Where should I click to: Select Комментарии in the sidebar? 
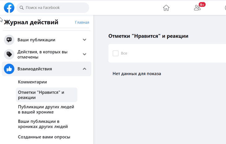tap(33, 82)
